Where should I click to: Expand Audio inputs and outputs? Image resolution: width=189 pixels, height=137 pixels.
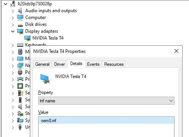point(13,11)
